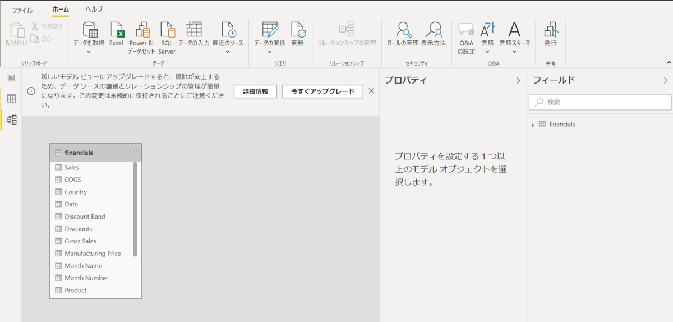673x322 pixels.
Task: Click the 検索 field in フィールド pane
Action: 600,102
